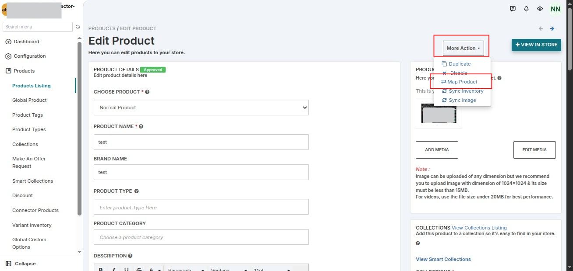Open Smart Collections in sidebar
573x271 pixels.
point(32,181)
